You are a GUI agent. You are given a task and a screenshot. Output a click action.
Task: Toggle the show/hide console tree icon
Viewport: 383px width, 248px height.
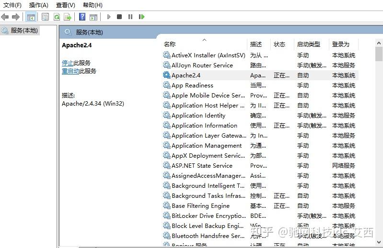[x=31, y=17]
